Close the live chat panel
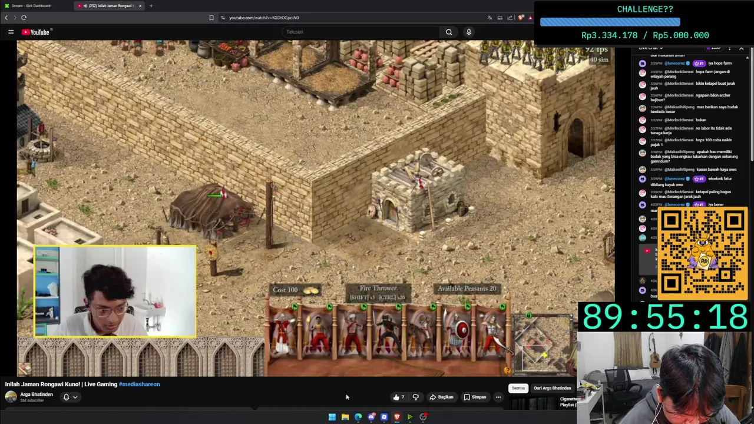754x424 pixels. 741,48
